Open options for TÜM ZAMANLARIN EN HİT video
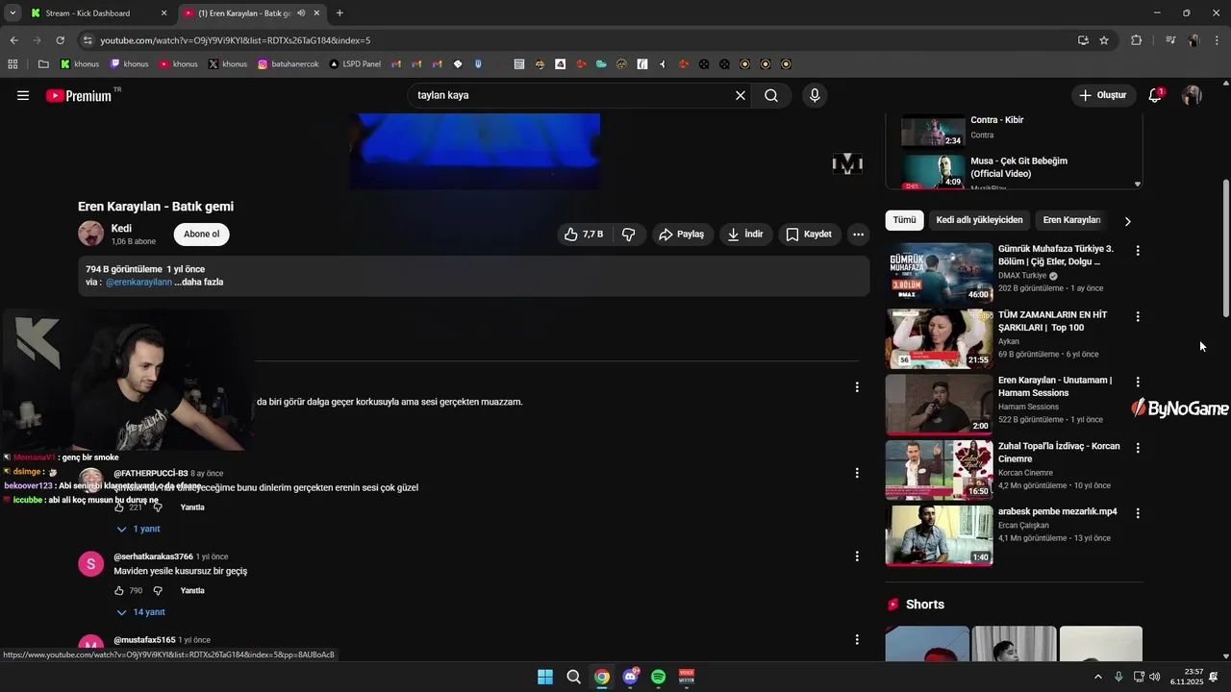1231x692 pixels. tap(1138, 316)
